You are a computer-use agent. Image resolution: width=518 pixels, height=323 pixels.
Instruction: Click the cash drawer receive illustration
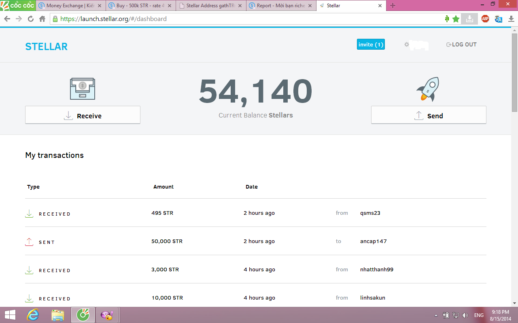83,88
